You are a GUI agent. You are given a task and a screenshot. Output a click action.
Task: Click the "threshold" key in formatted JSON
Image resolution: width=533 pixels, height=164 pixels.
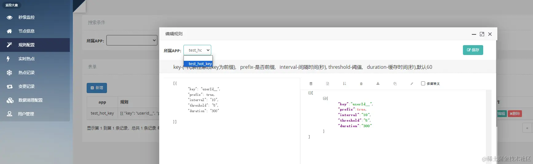pyautogui.click(x=349, y=120)
